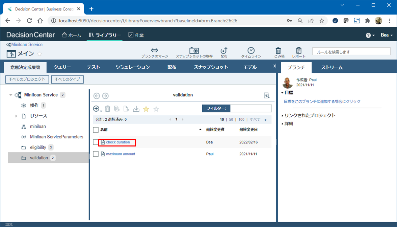The image size is (397, 227).
Task: Select 操作 in the project tree
Action: pyautogui.click(x=34, y=105)
